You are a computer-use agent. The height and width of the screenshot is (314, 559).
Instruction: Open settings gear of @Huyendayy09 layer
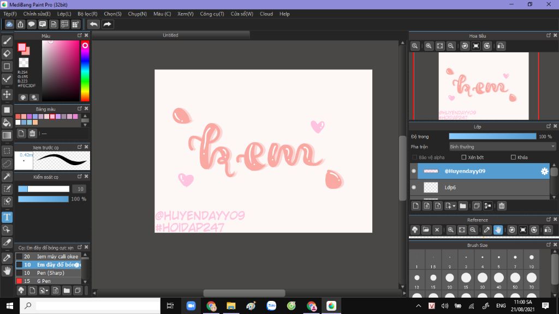(x=544, y=171)
